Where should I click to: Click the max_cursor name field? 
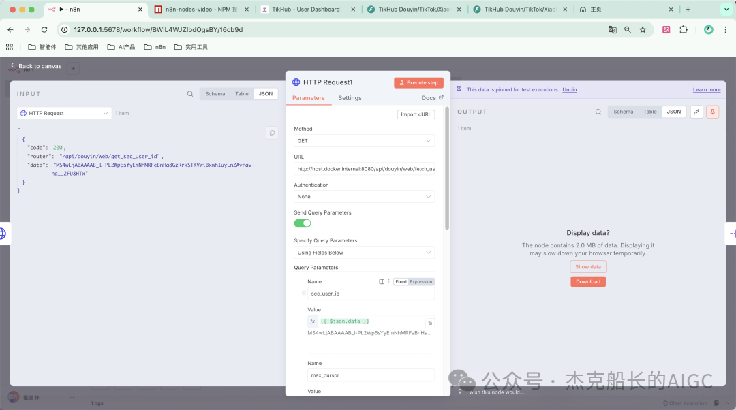371,375
